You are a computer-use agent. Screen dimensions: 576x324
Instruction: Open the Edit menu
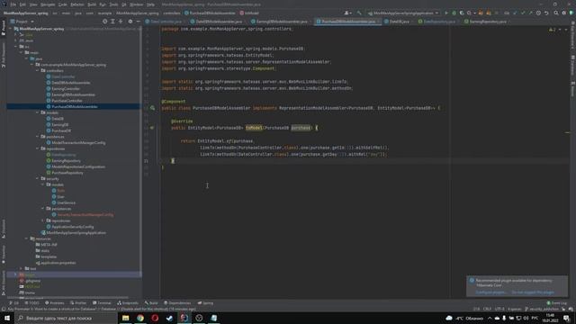point(22,4)
